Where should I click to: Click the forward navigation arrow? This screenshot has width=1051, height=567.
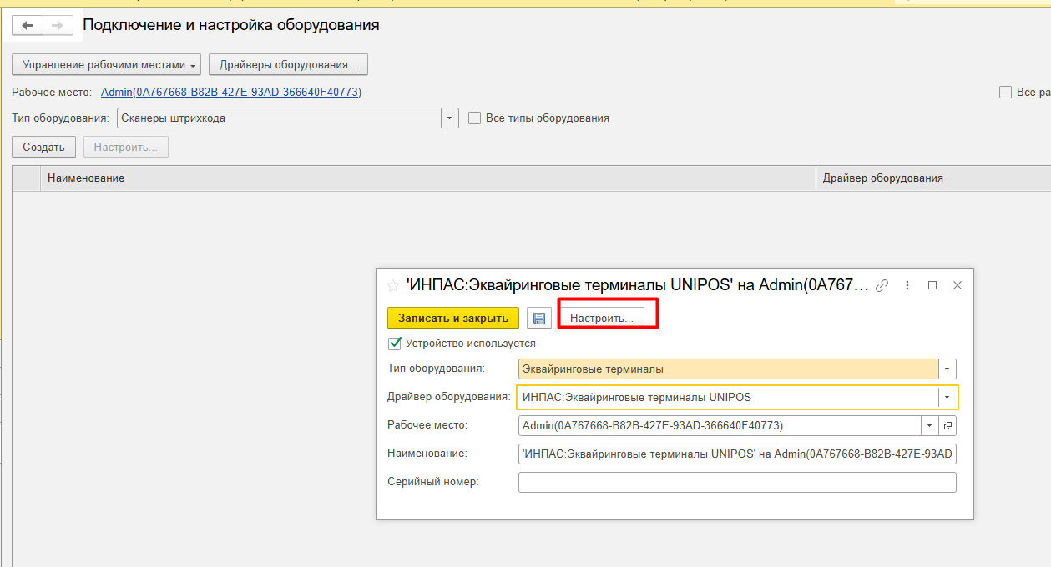click(57, 26)
